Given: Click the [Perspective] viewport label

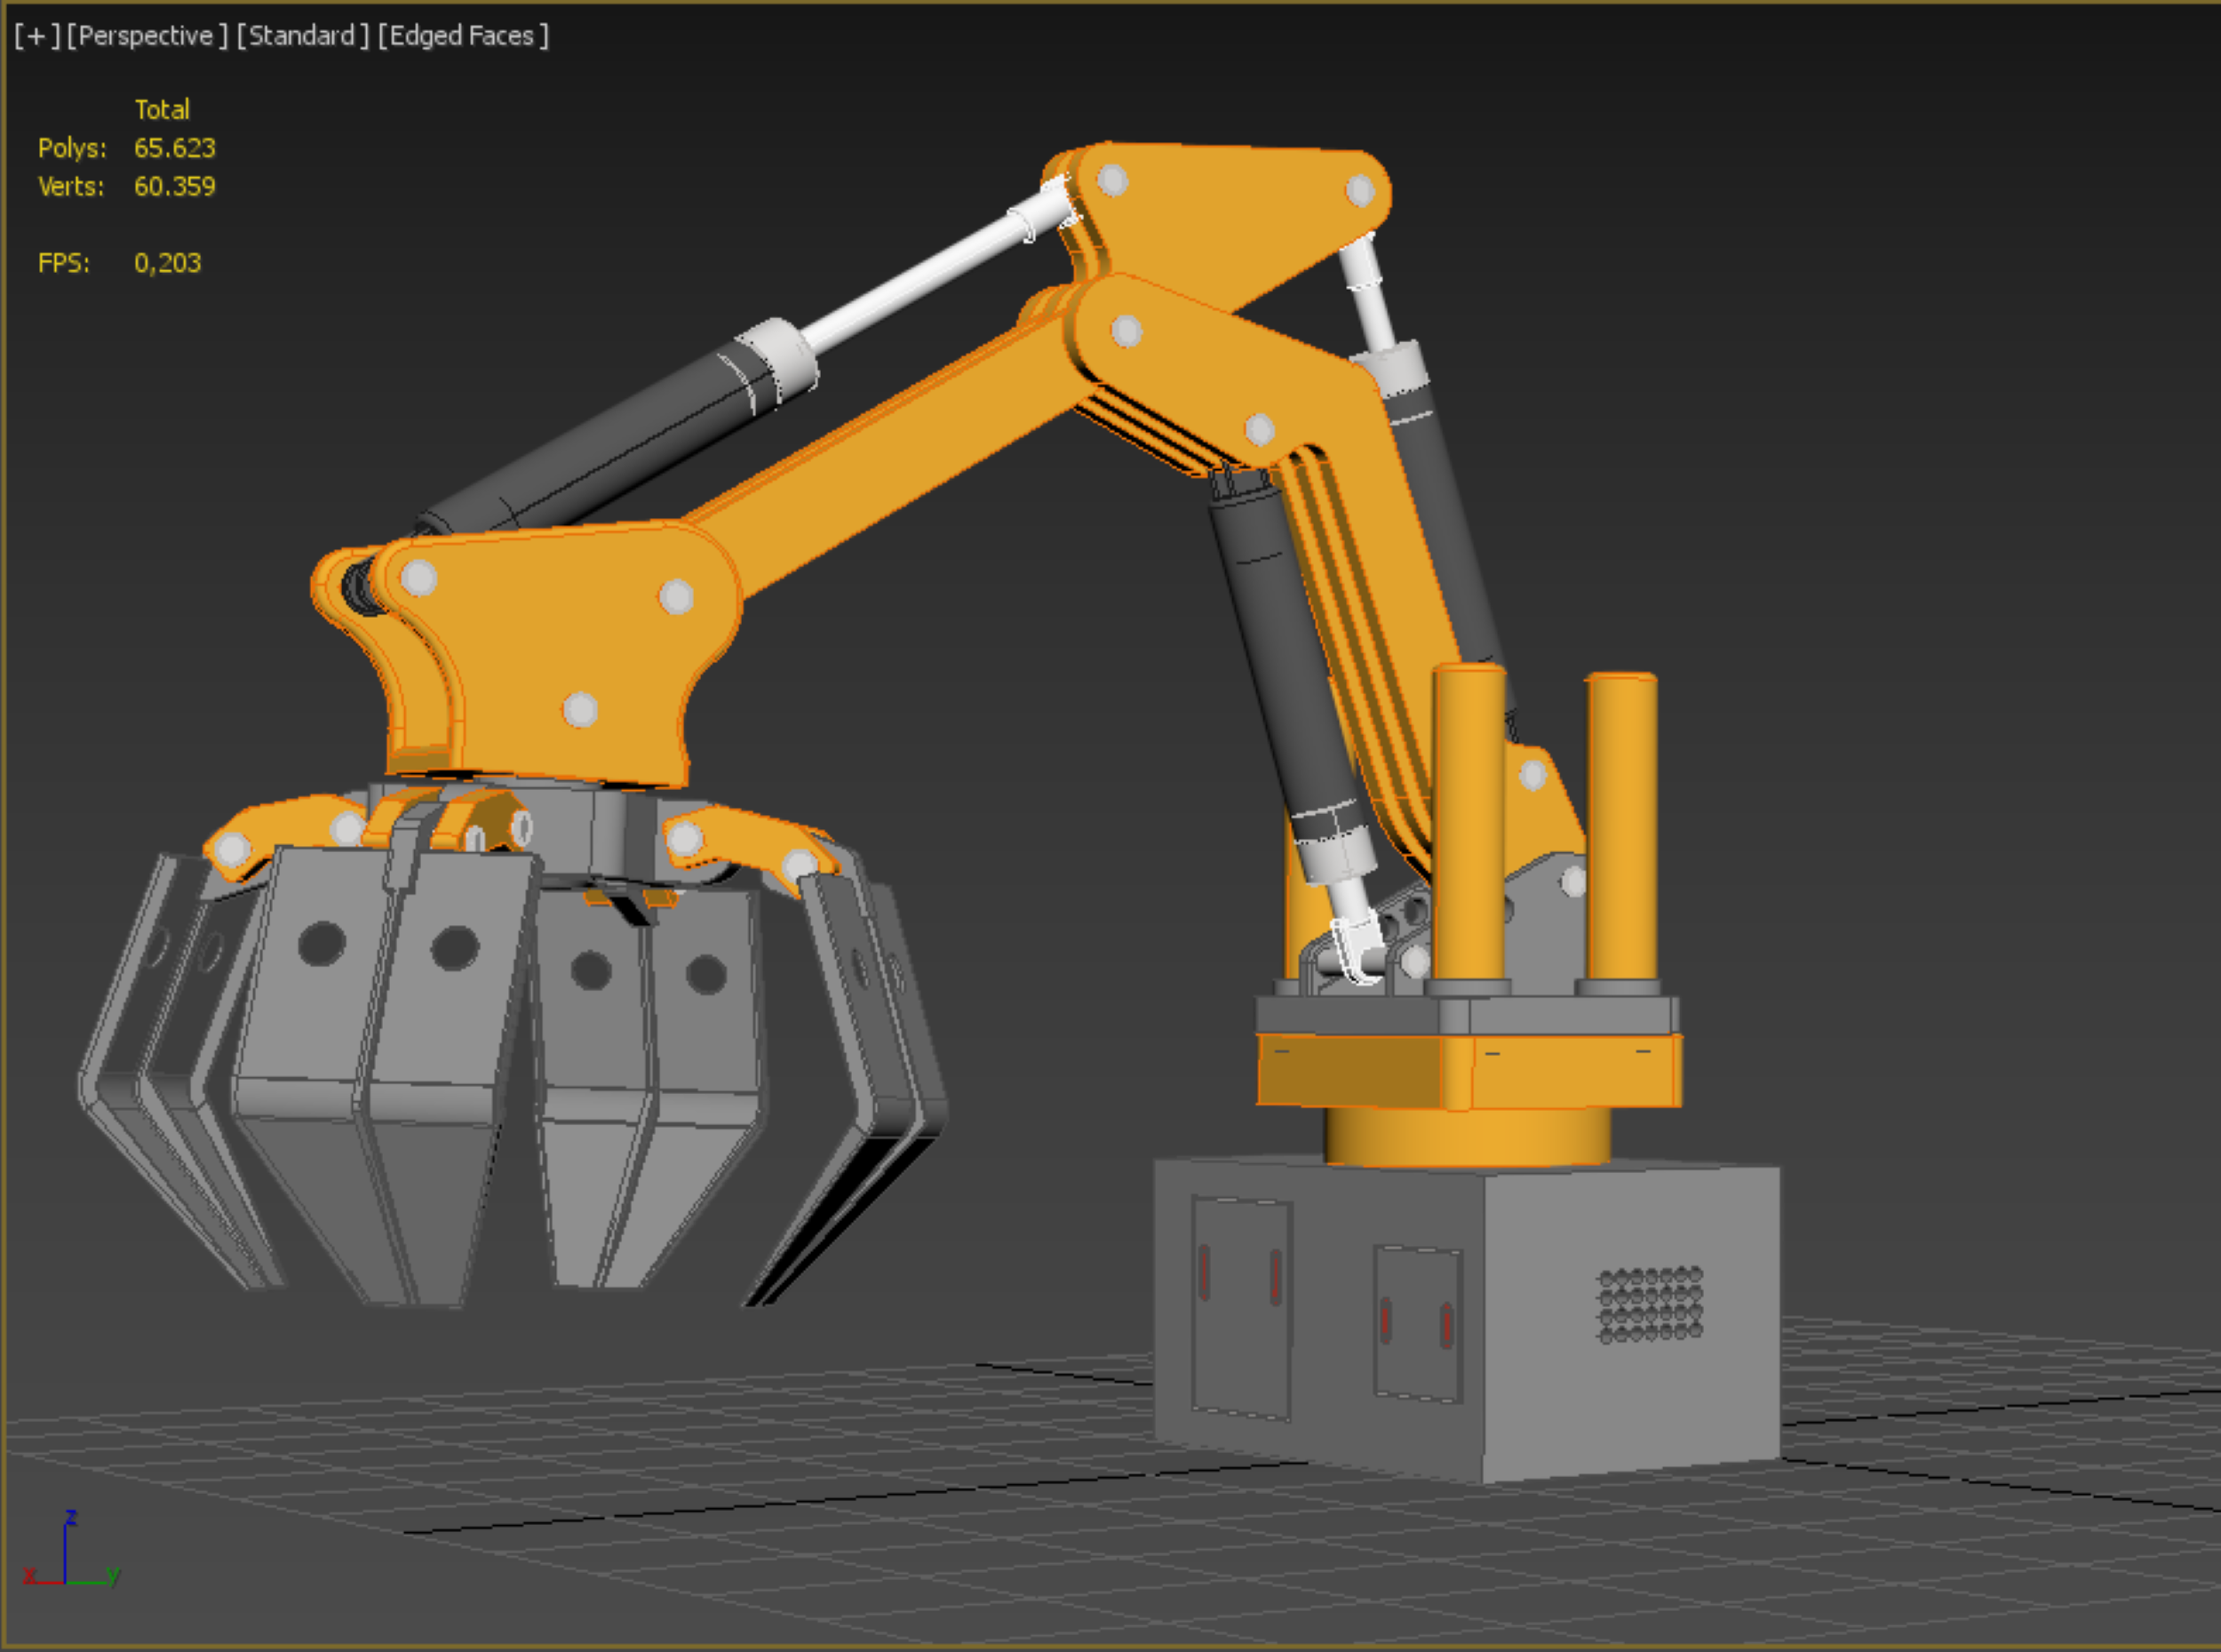Looking at the screenshot, I should [147, 36].
